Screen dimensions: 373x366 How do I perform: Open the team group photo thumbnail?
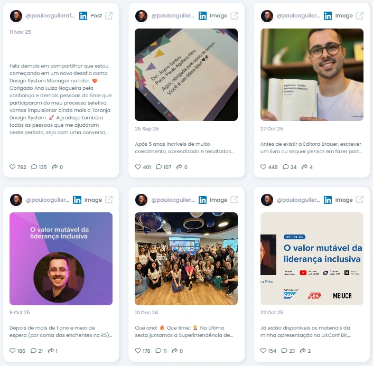[x=186, y=259]
